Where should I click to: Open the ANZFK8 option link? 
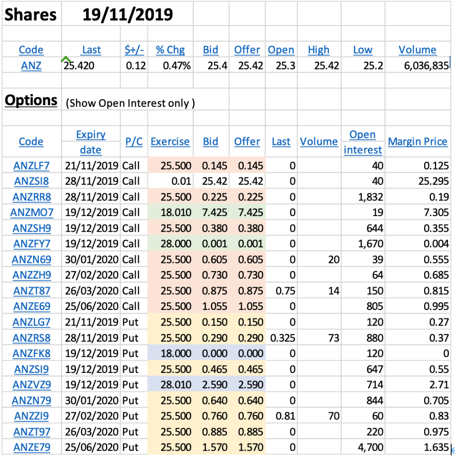32,353
